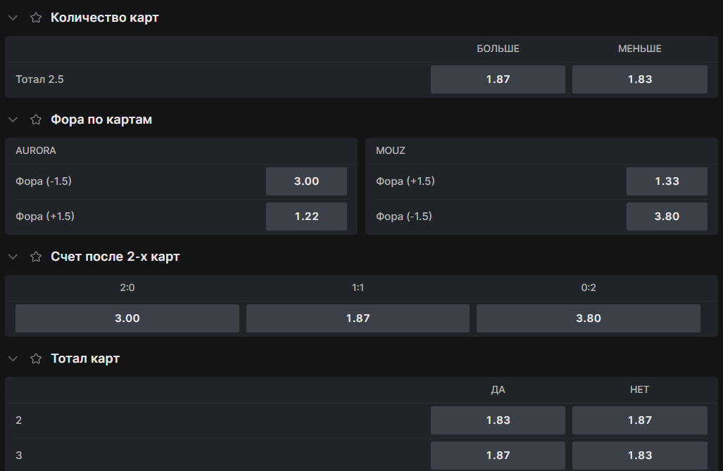Mark Тотал карт market with star
This screenshot has height=471, width=723.
(36, 359)
